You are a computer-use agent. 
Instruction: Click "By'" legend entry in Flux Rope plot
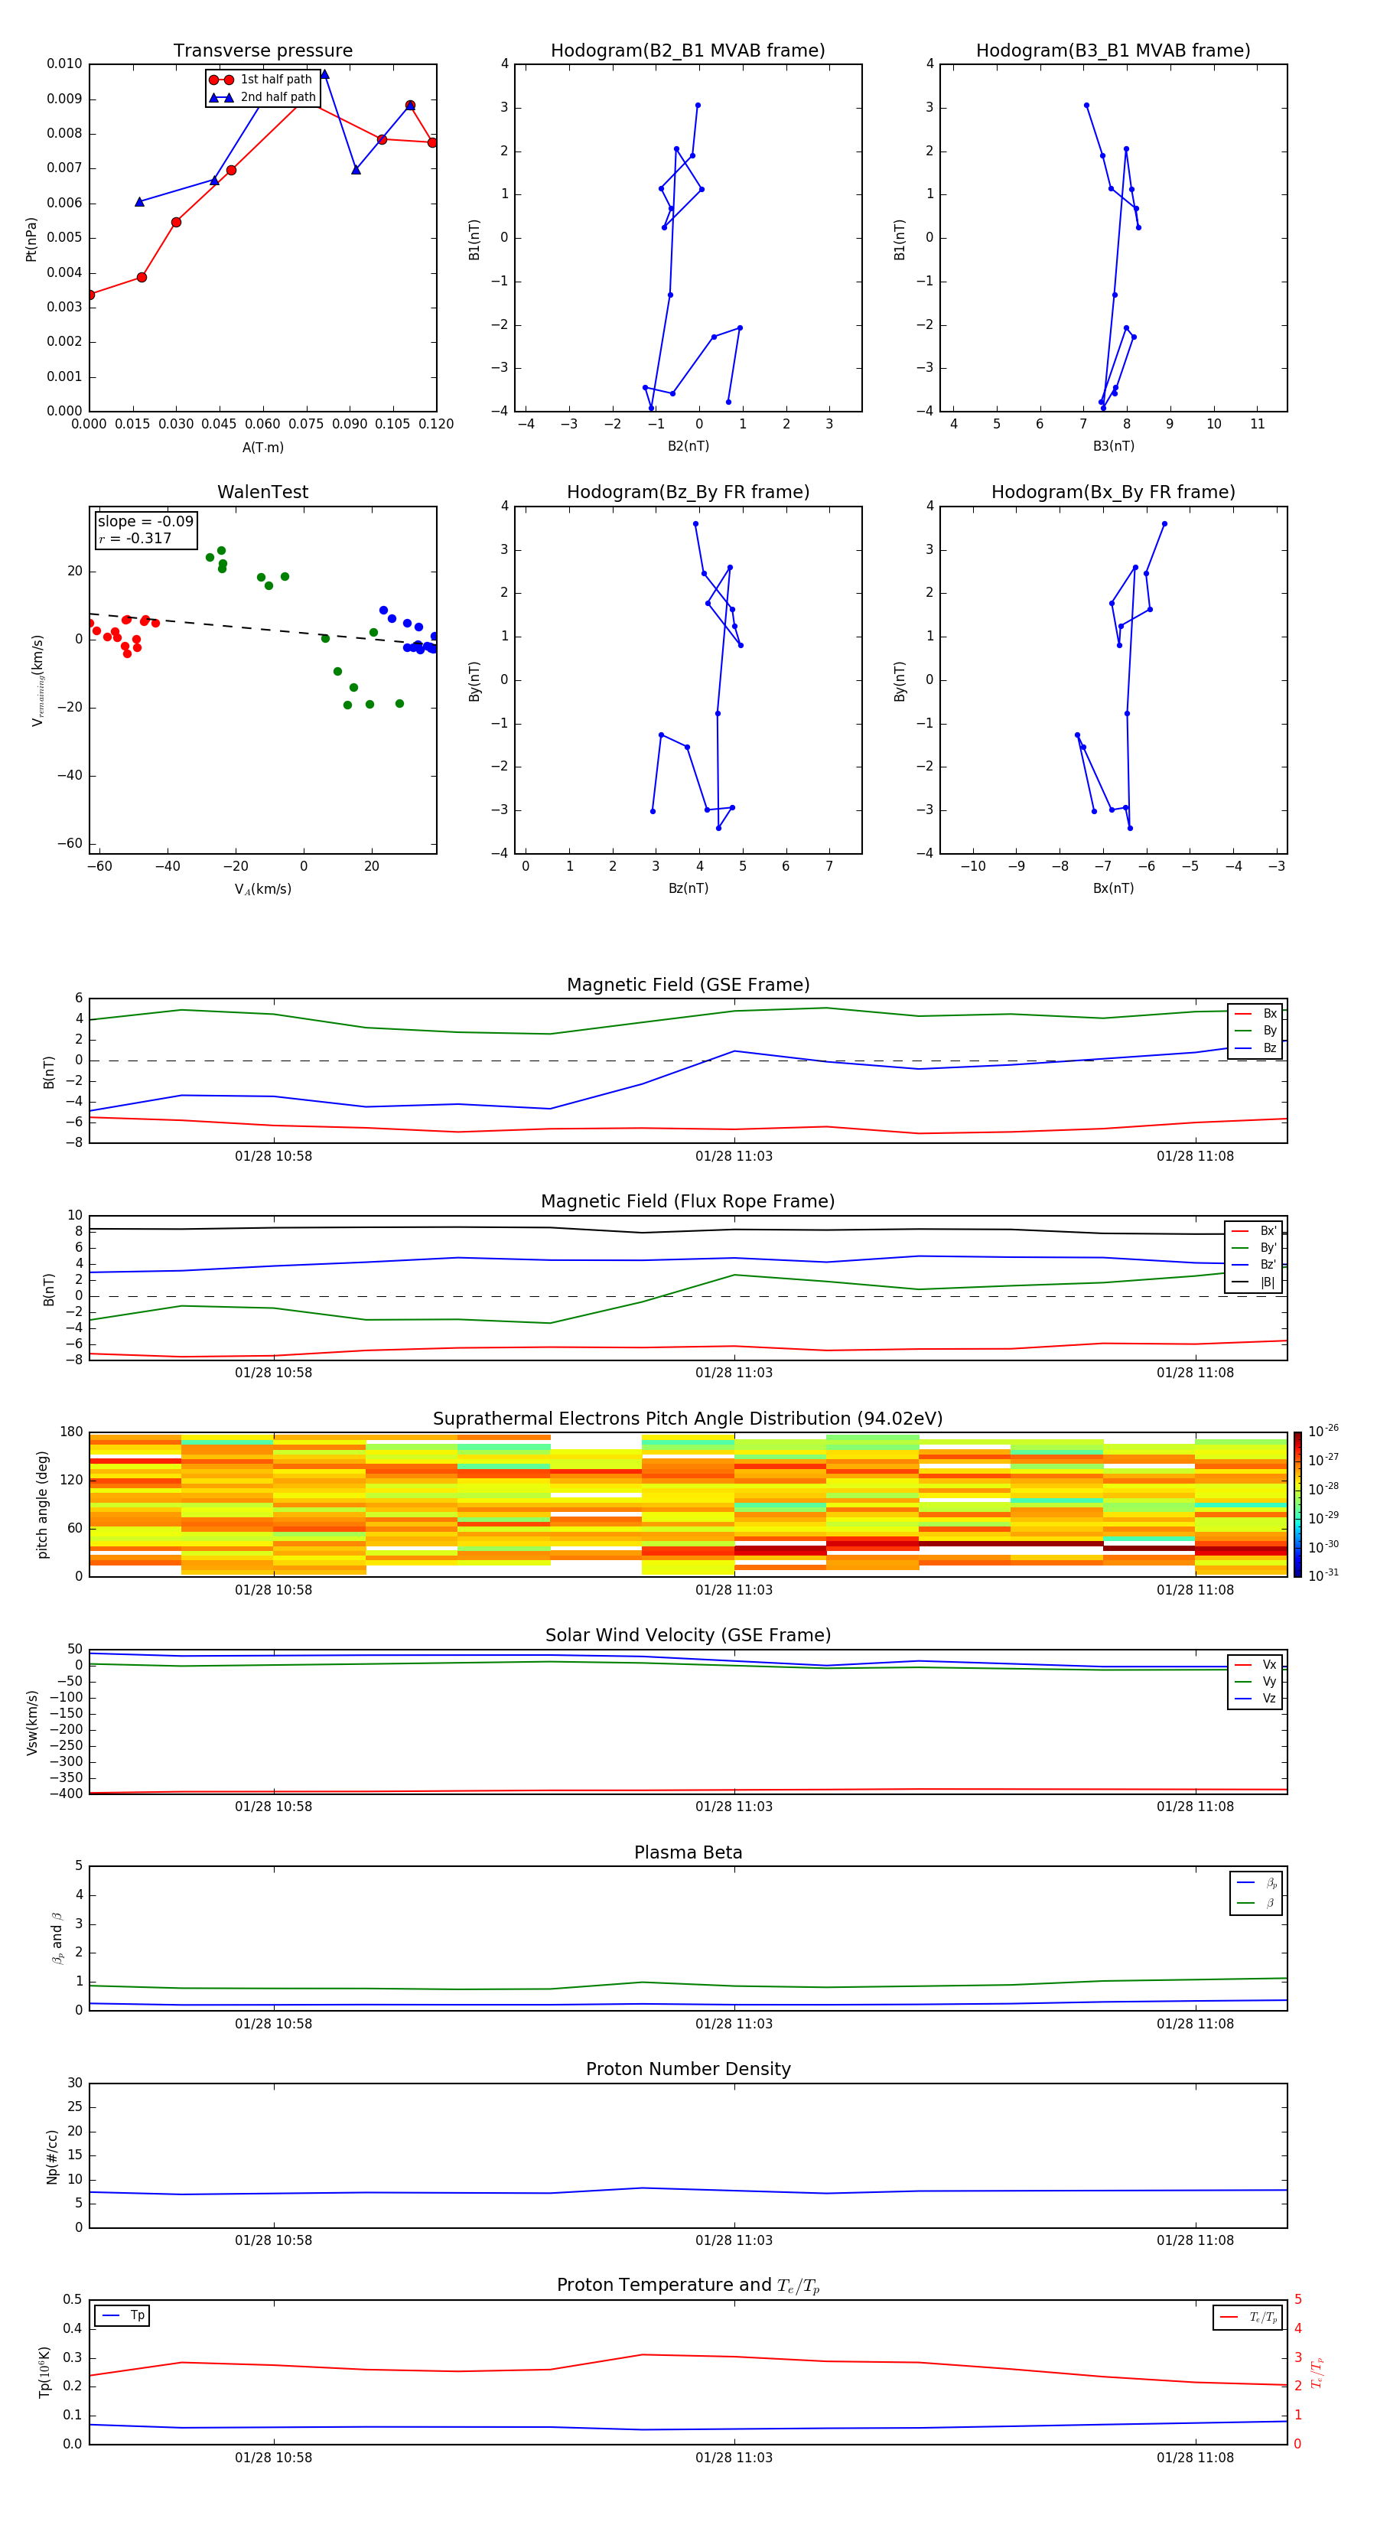click(1254, 1248)
